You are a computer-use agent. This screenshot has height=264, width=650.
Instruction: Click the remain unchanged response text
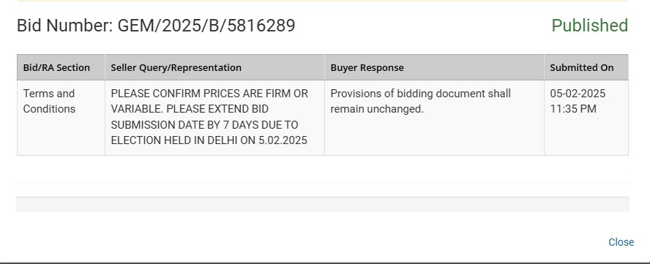click(377, 109)
